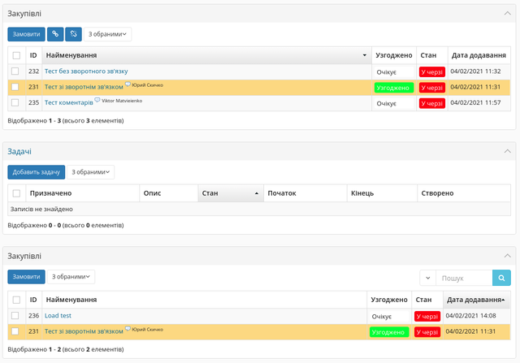Open Тест зі зворотнім зв'язком link in bottom table
This screenshot has height=363, width=520.
[84, 331]
